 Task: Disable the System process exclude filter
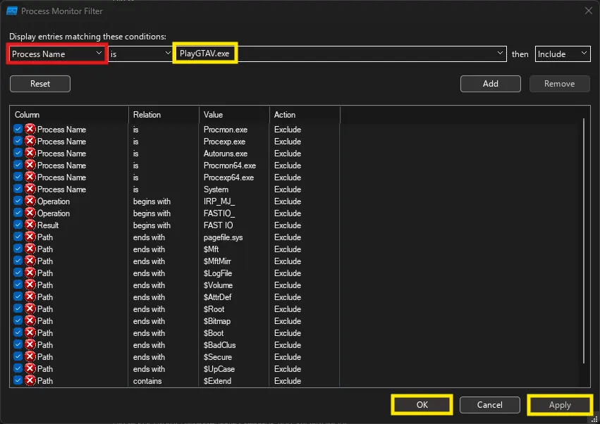pyautogui.click(x=18, y=189)
